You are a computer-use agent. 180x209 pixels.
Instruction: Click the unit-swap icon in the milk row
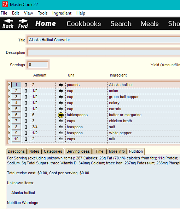(61, 139)
